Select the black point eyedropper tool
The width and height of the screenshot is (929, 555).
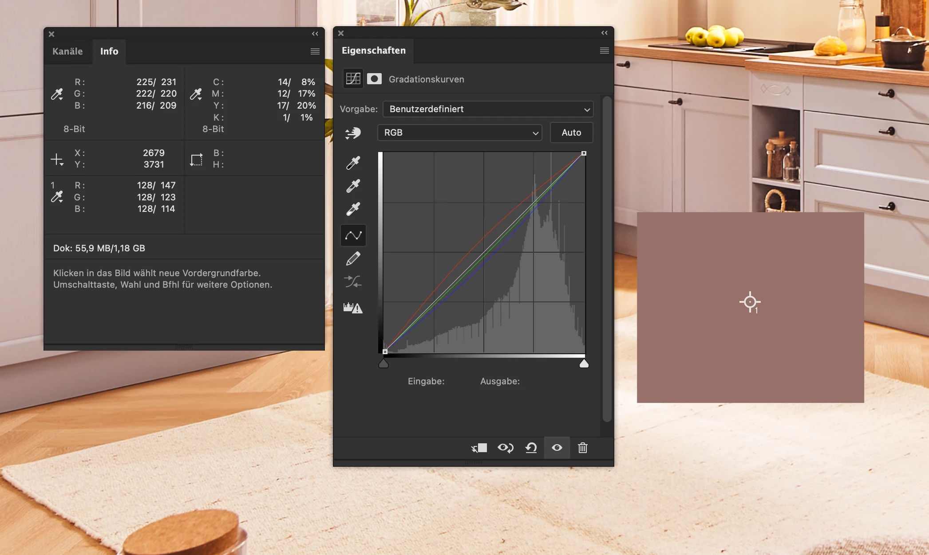[x=353, y=163]
